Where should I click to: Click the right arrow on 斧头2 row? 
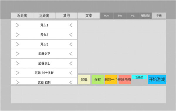[x=18, y=35]
